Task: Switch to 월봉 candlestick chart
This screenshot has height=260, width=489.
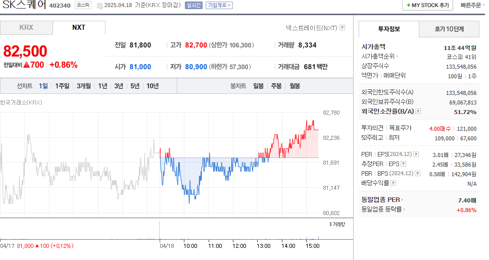Action: point(295,86)
